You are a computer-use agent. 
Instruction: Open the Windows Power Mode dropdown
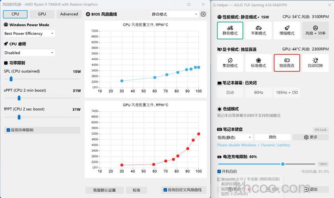tap(29, 34)
